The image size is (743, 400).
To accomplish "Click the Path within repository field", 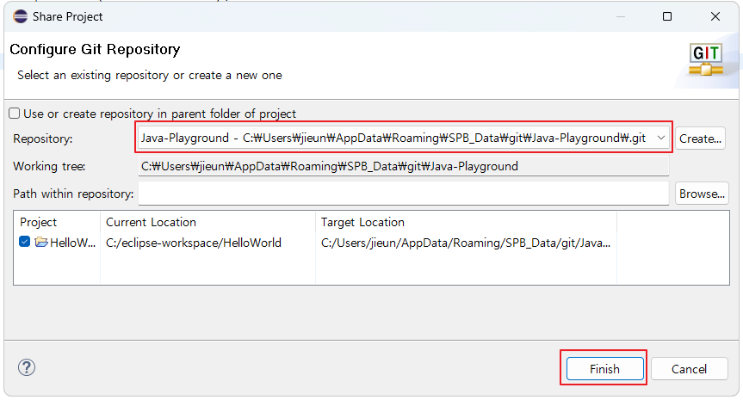I will 403,194.
